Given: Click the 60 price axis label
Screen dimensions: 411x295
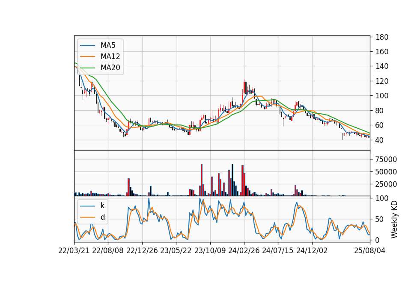Looking at the screenshot, I should [x=380, y=125].
